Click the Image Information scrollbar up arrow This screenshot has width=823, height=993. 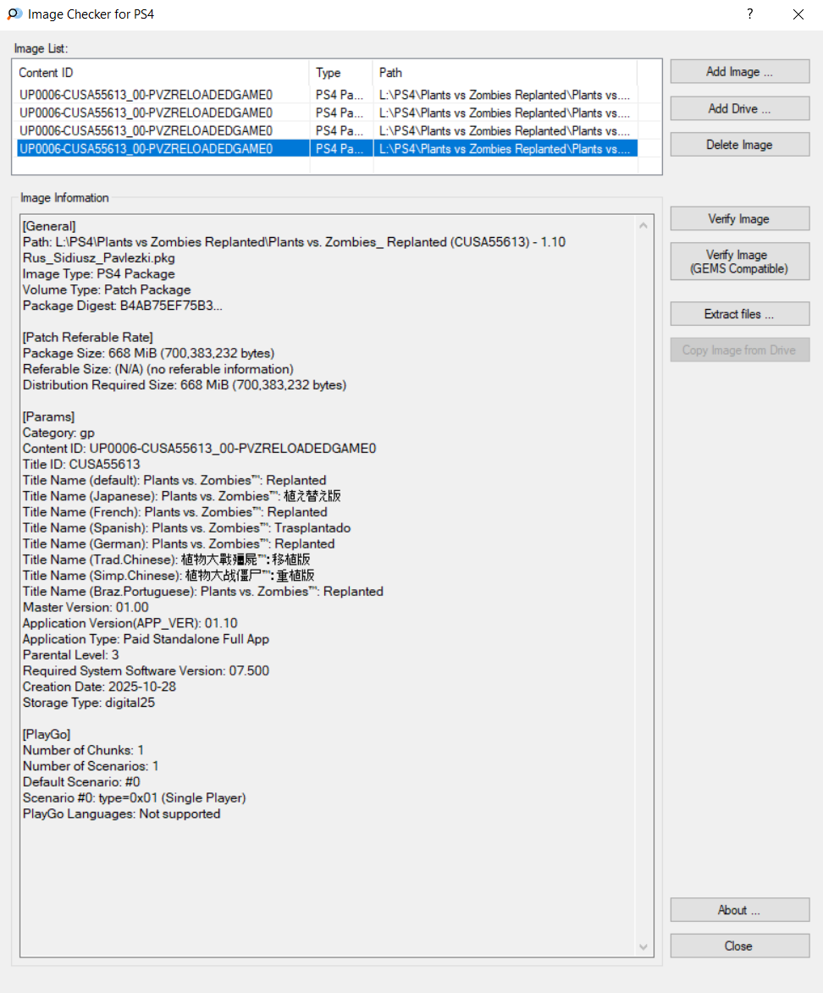pos(643,226)
